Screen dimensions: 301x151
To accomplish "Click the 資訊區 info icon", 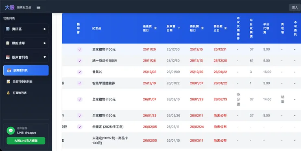I will 7,29.
